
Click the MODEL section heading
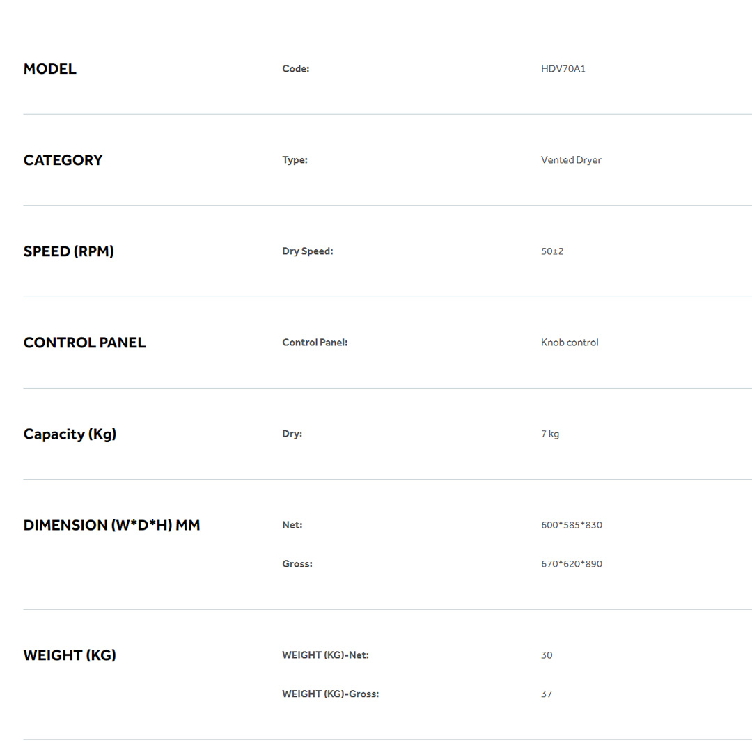pos(50,69)
